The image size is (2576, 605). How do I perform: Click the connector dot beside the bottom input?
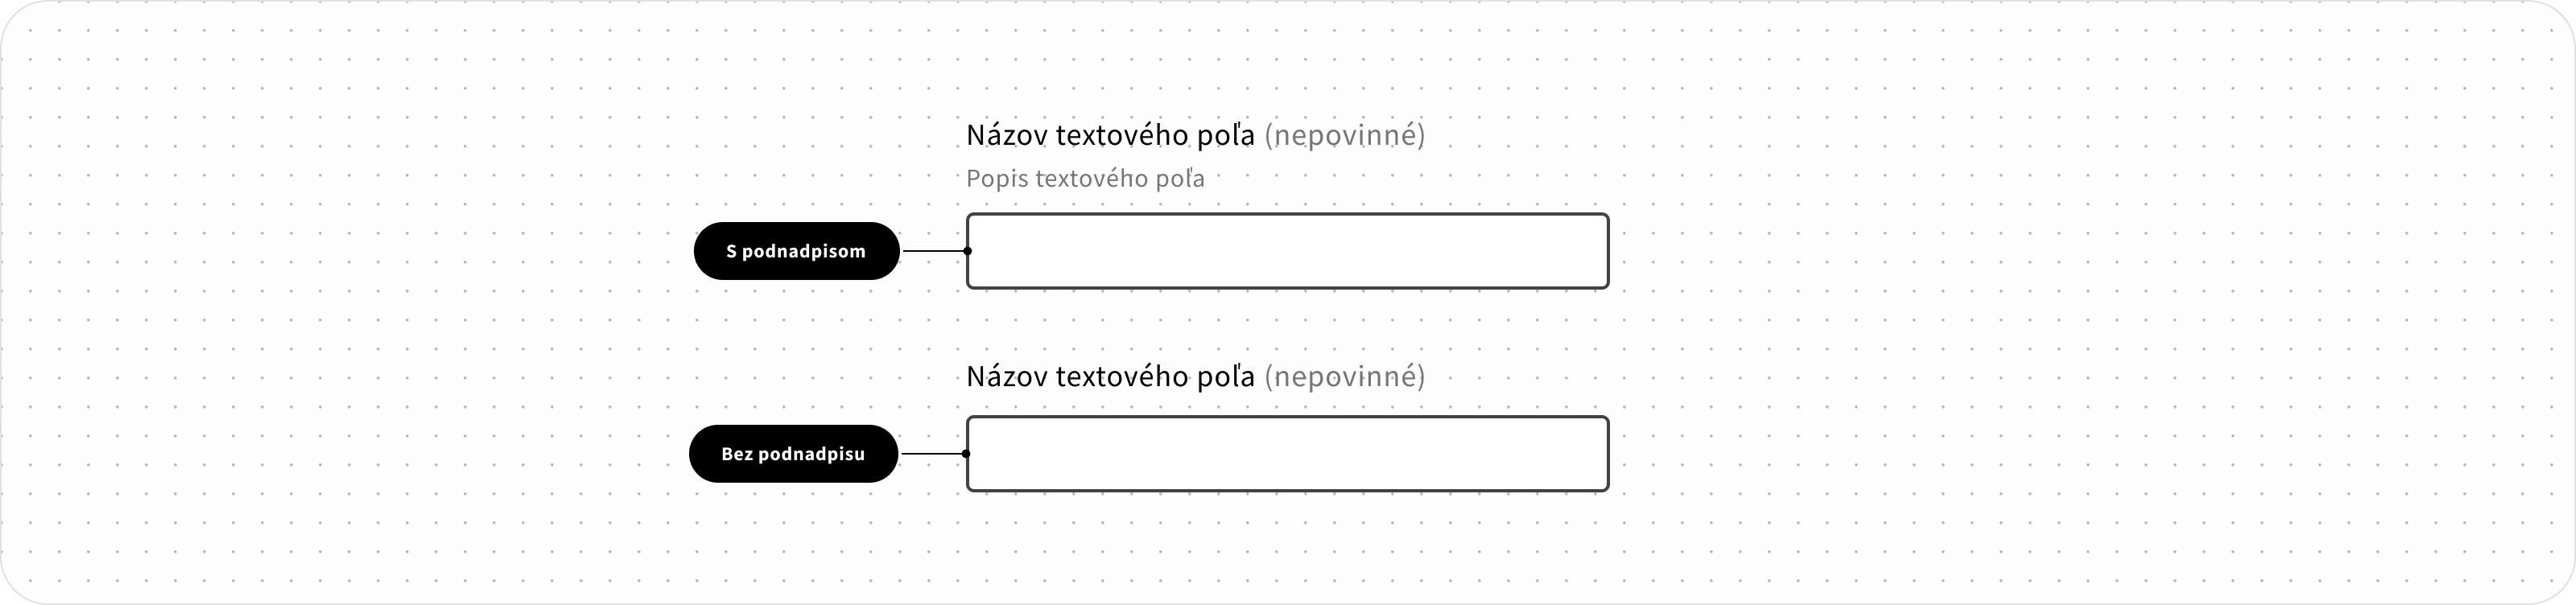[967, 453]
